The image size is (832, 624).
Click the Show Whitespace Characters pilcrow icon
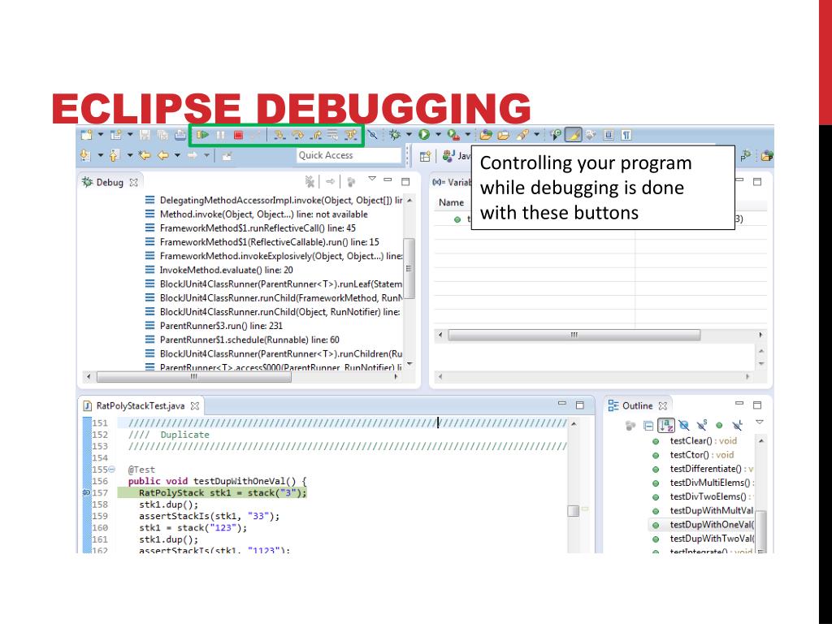626,135
